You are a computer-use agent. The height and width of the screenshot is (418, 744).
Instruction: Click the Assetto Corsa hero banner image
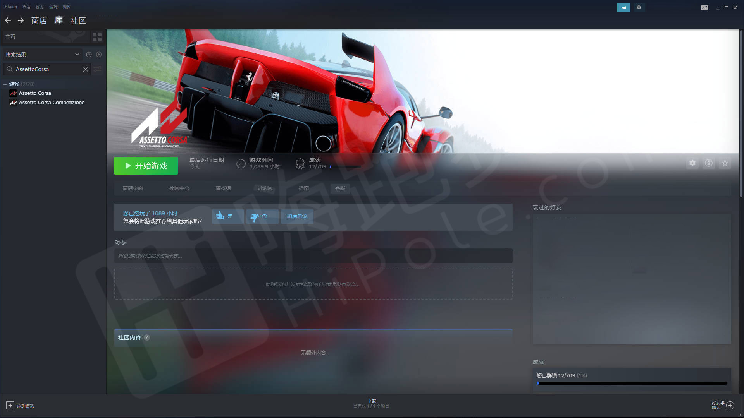pos(422,91)
